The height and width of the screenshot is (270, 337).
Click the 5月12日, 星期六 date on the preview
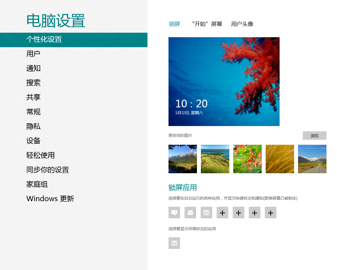189,113
